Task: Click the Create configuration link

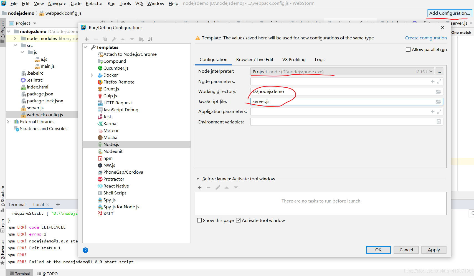Action: (x=426, y=38)
